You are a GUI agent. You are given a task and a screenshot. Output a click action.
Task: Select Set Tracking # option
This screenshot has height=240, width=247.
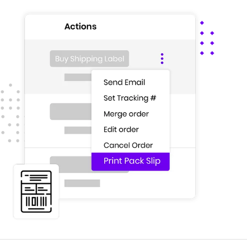pyautogui.click(x=130, y=98)
